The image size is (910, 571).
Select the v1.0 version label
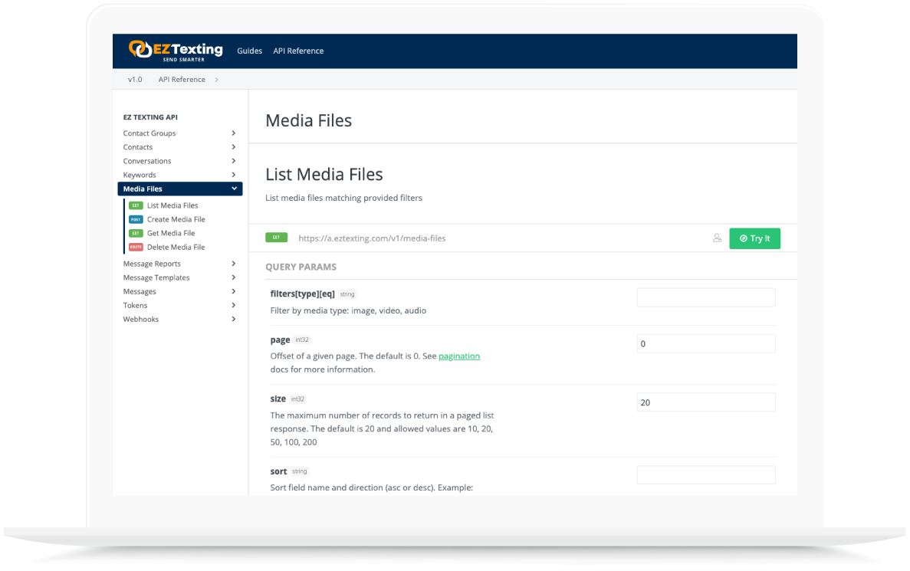135,80
